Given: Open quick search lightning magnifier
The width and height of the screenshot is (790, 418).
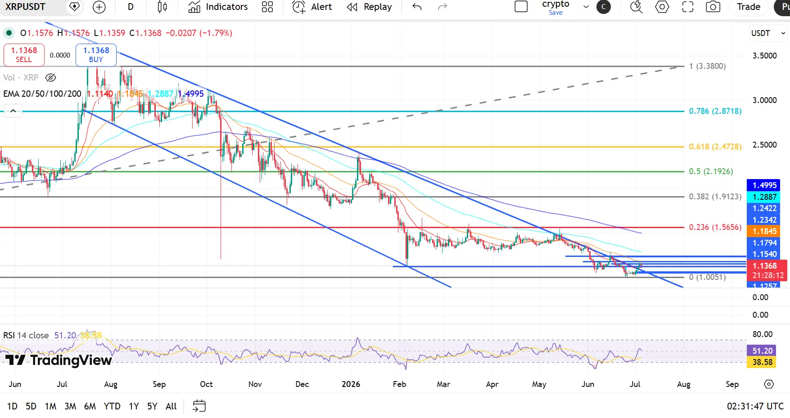Looking at the screenshot, I should coord(636,7).
